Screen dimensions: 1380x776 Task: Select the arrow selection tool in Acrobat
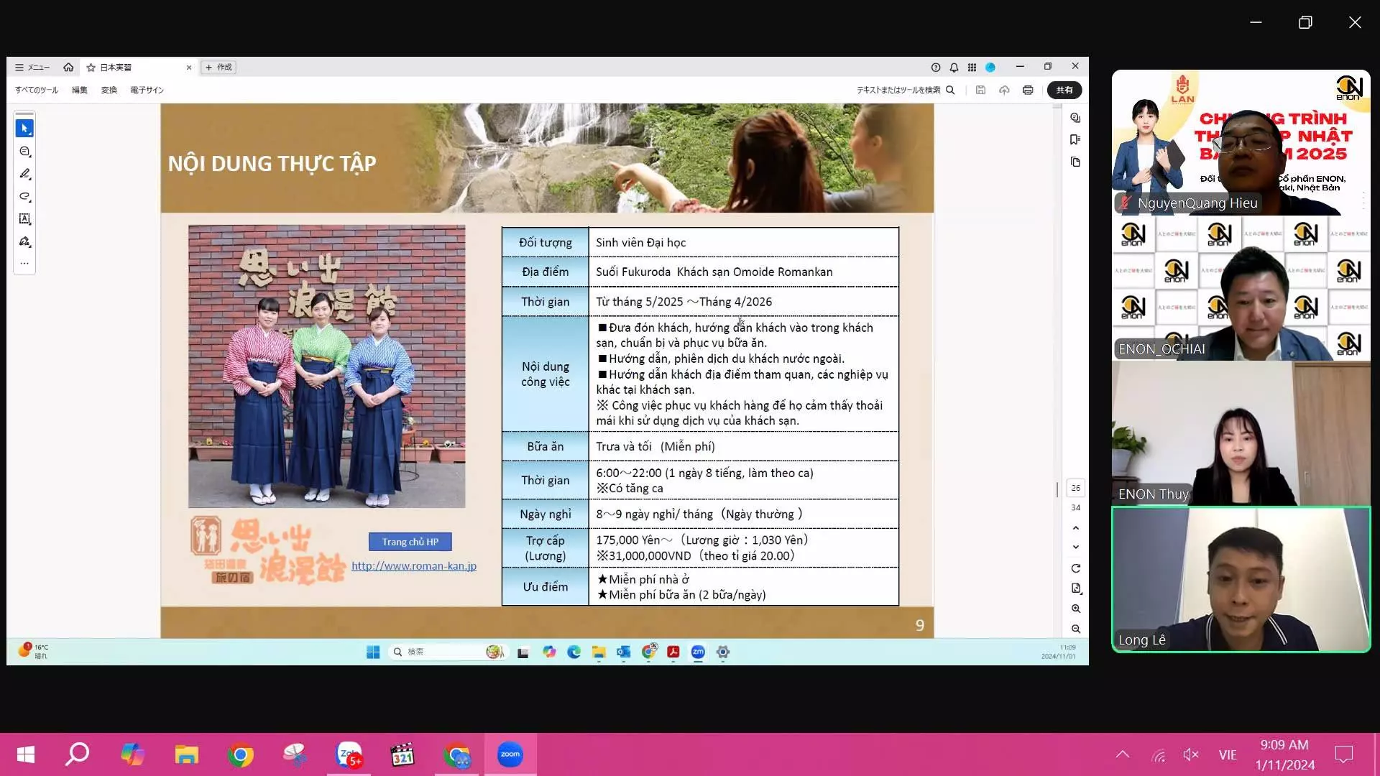[24, 129]
